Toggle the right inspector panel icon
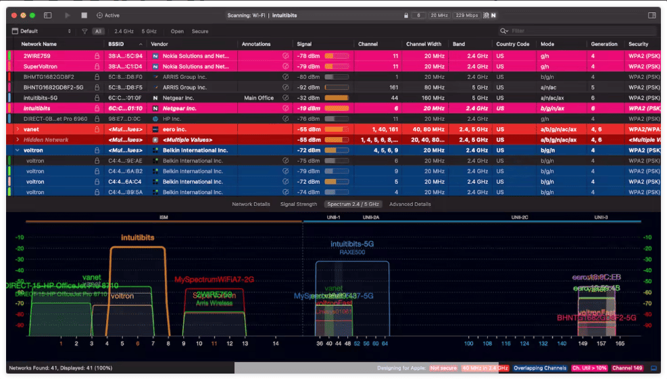 click(651, 16)
